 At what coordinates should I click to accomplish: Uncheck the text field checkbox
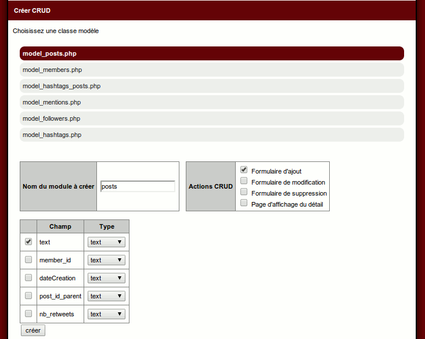(28, 241)
